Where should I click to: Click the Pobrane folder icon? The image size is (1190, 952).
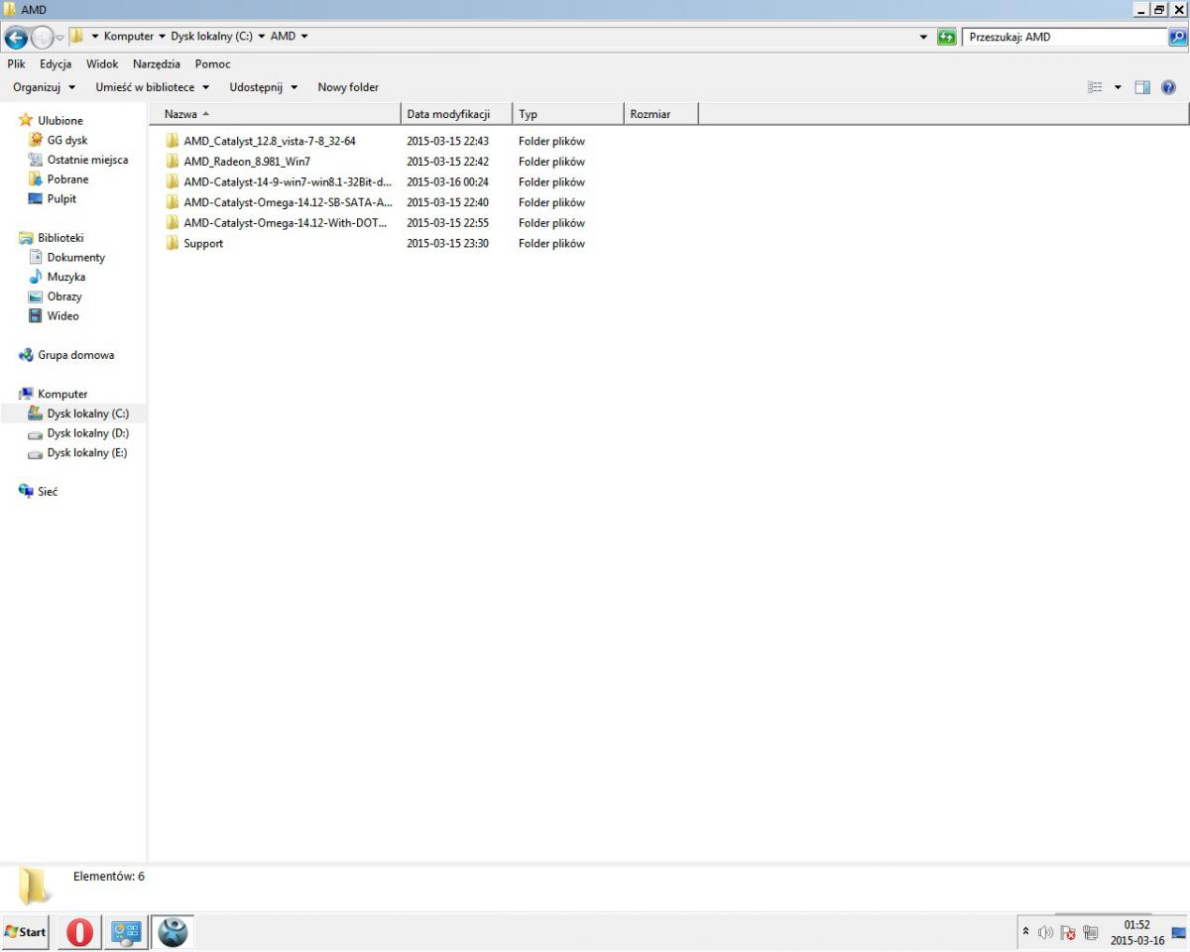pos(36,179)
